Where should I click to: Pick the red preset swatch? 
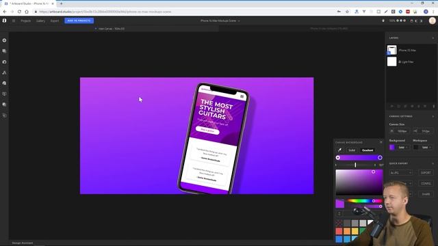(339, 231)
